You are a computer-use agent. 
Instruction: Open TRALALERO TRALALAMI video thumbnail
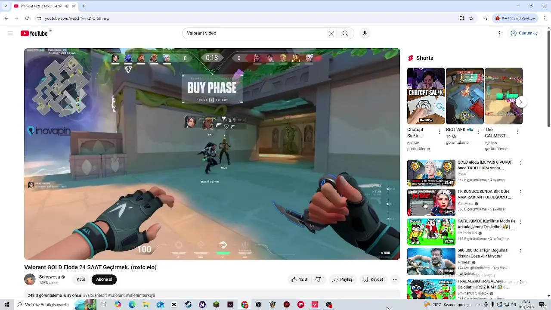point(431,288)
